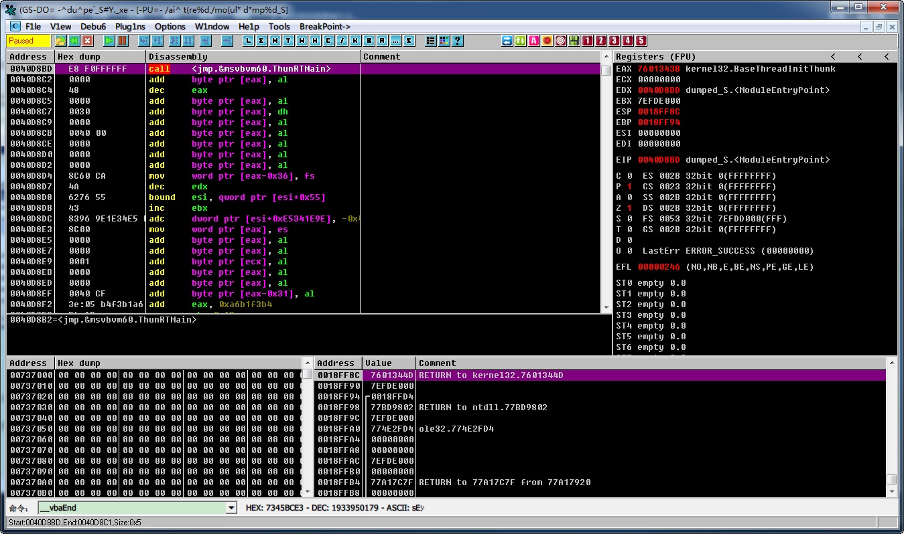904x534 pixels.
Task: Open the BreakPoint-> menu
Action: pos(325,27)
